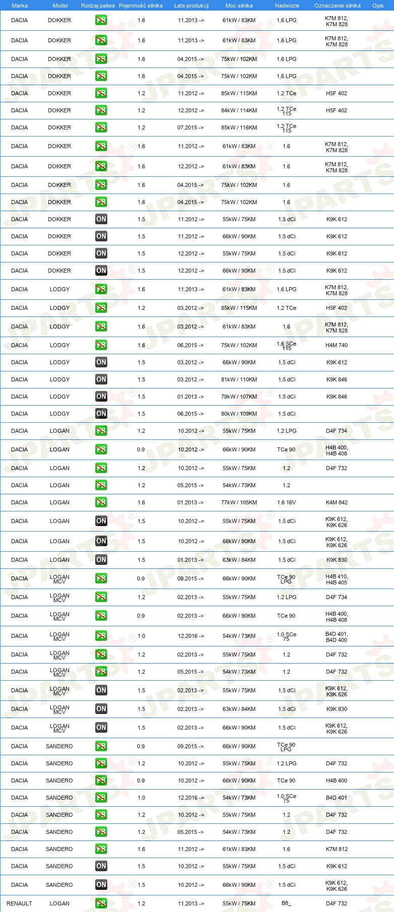Screen dimensions: 394x912
Task: Click the B4D 401, B4D 400 engine code
Action: coord(337,637)
